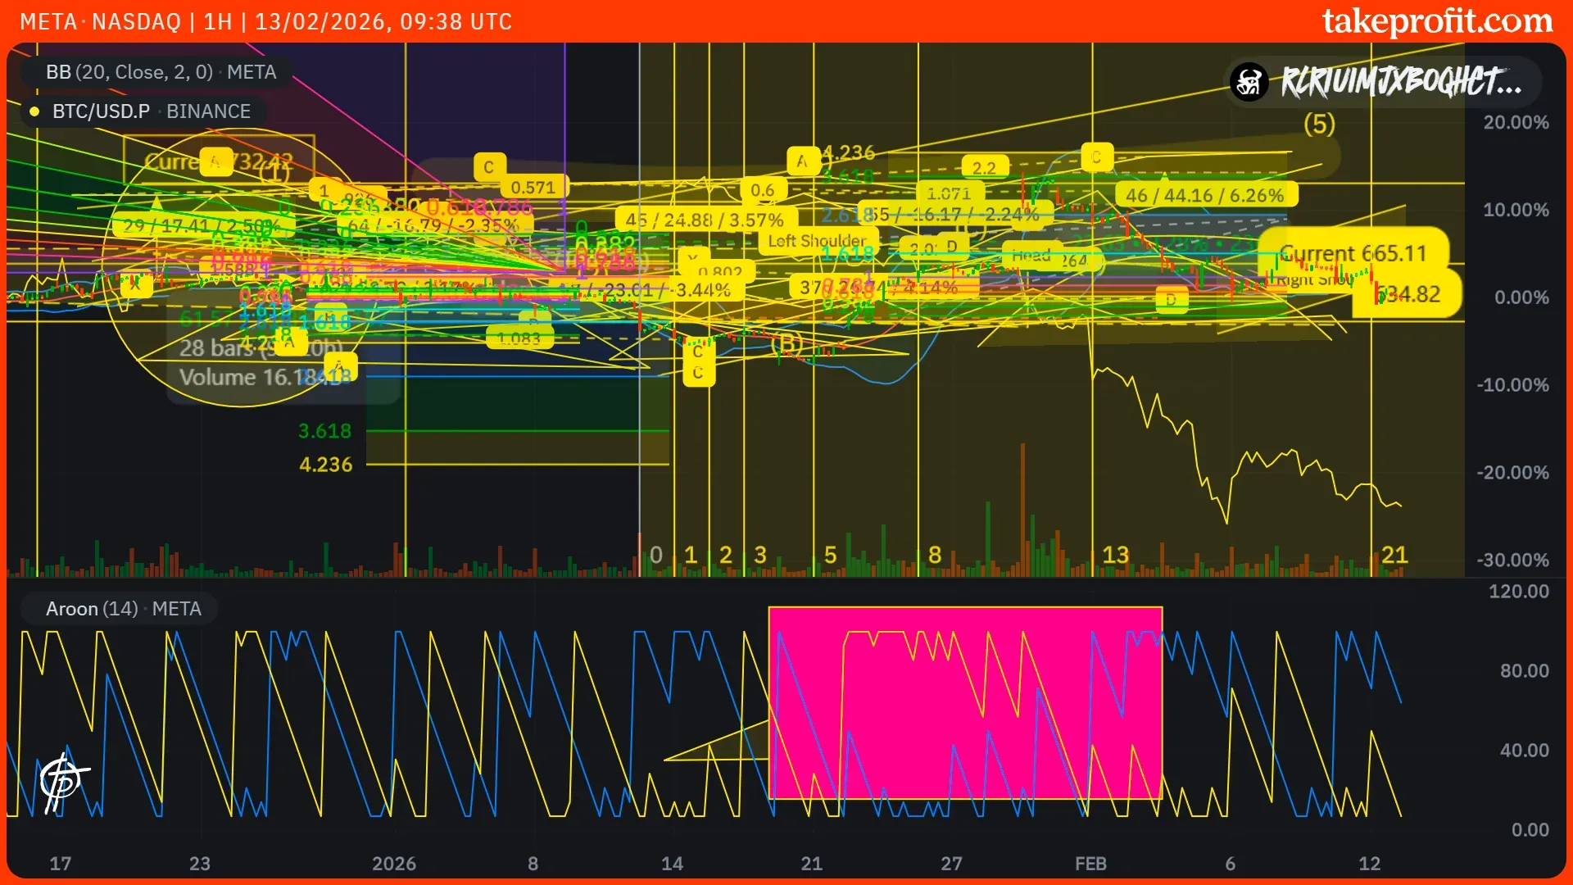
Task: Click the green 3.618 Fibonacci level label
Action: pyautogui.click(x=324, y=431)
